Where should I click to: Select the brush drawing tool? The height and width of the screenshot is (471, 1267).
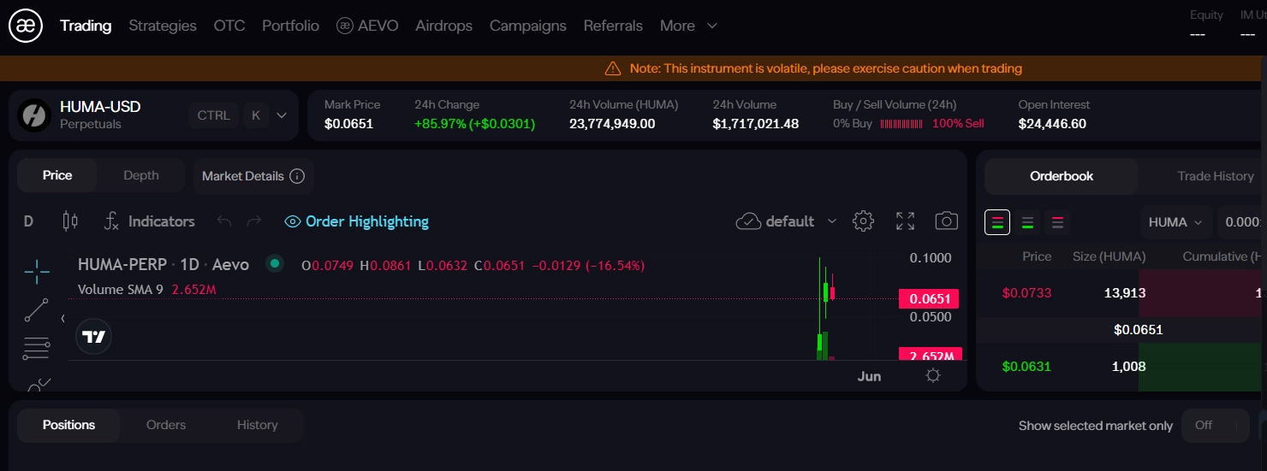(x=39, y=385)
